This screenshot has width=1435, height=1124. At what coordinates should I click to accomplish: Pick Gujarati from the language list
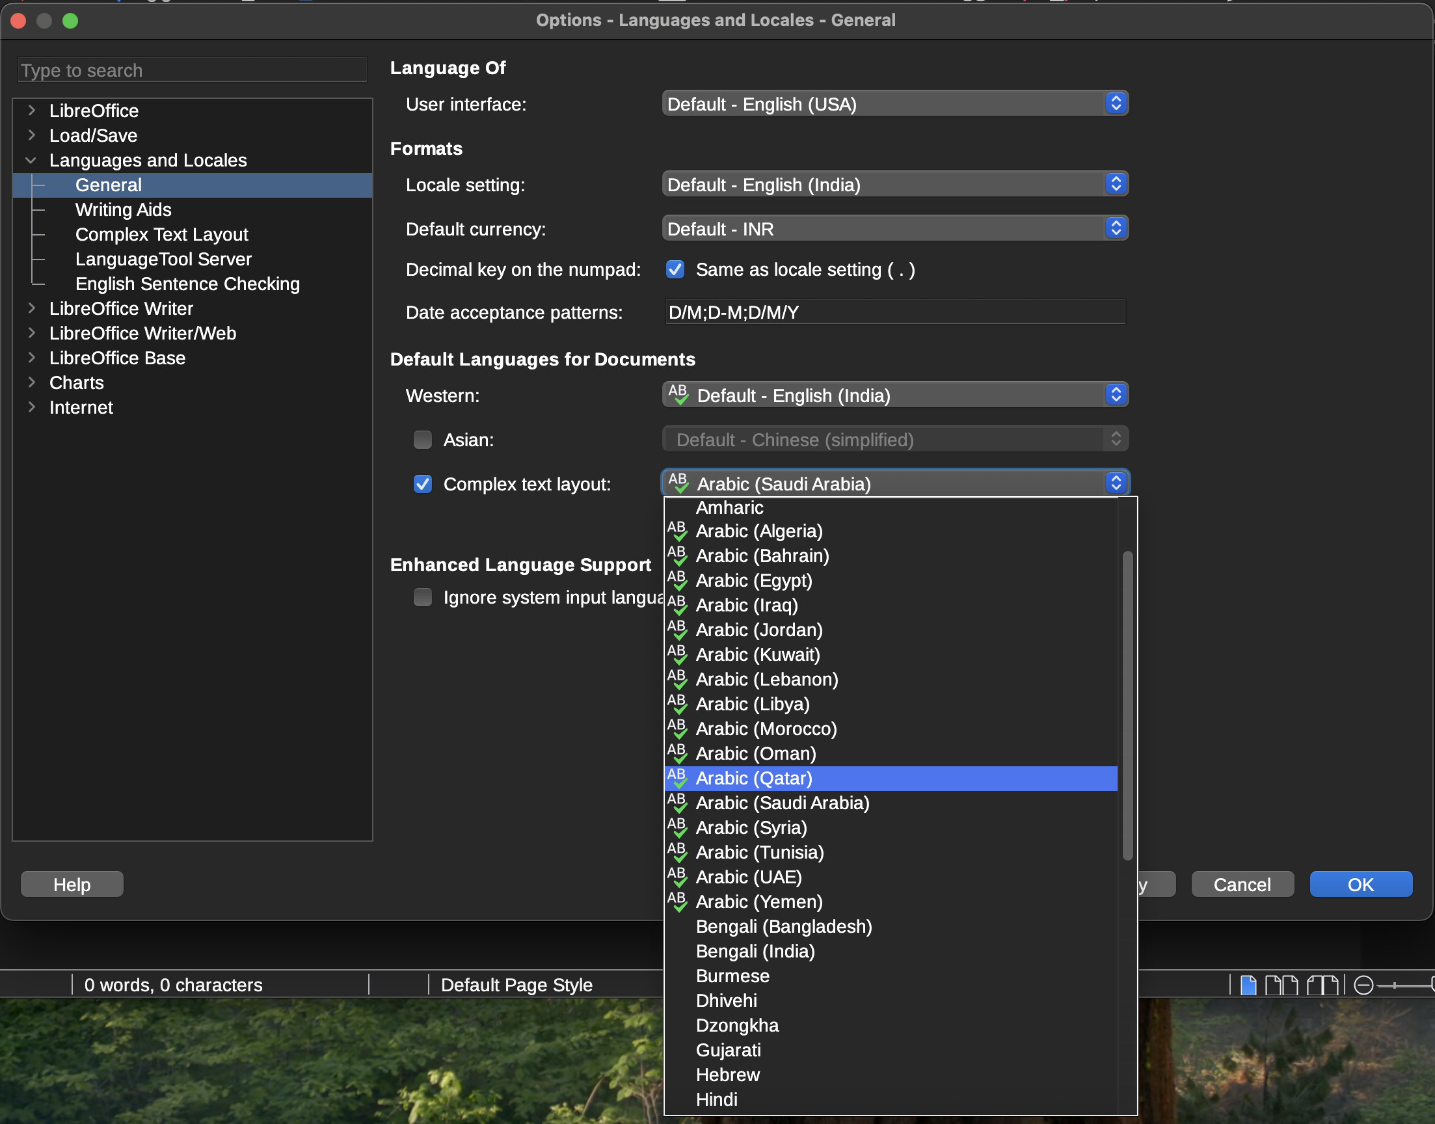[x=891, y=1050]
